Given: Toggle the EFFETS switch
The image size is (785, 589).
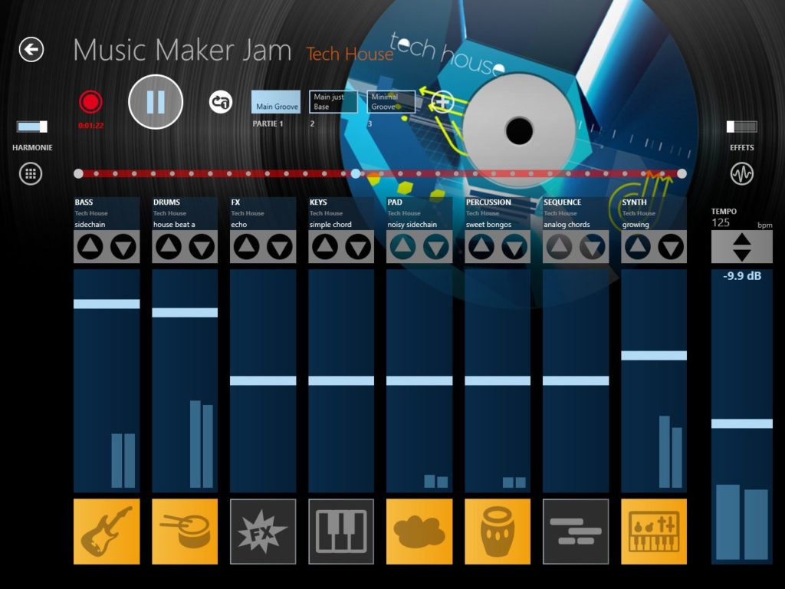Looking at the screenshot, I should (741, 127).
